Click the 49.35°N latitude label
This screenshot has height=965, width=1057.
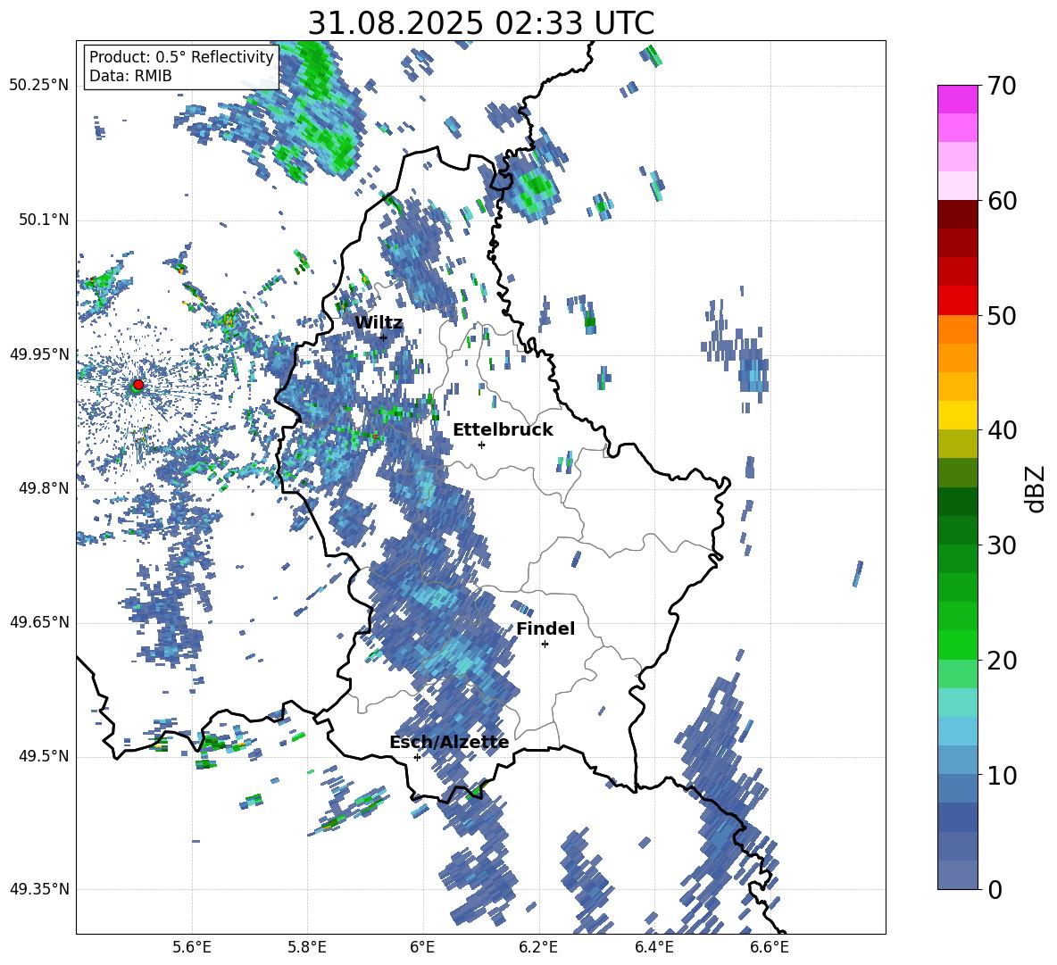click(40, 889)
